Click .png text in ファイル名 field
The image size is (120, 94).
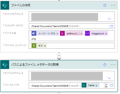tap(33, 39)
